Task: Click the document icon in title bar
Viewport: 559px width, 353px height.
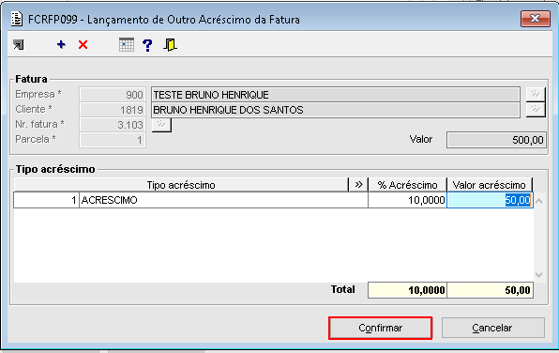Action: 17,19
